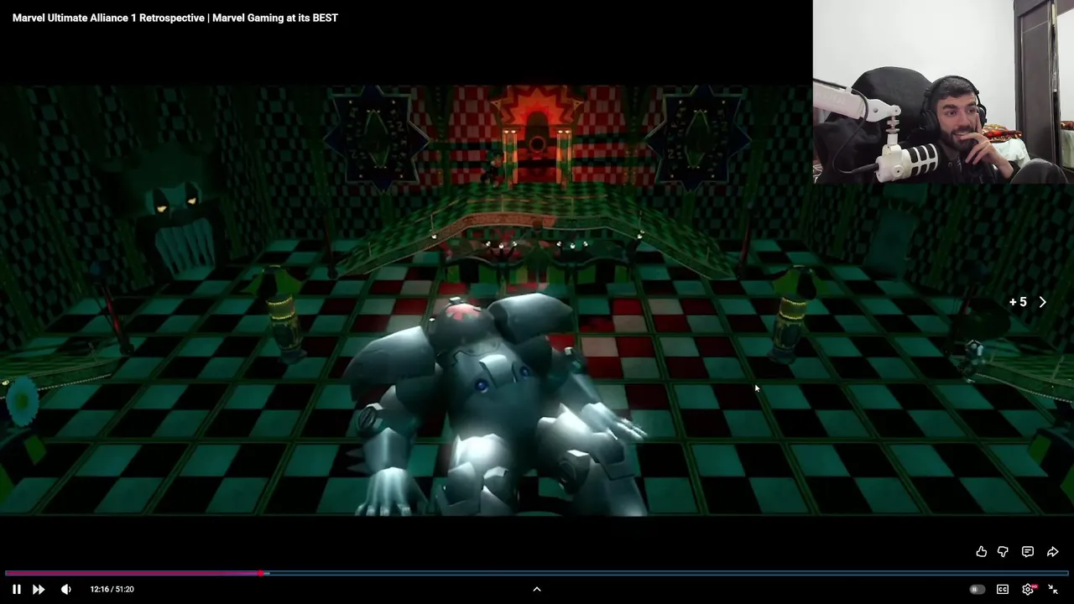Click the playhead scrubber dot
The image size is (1074, 604).
pyautogui.click(x=263, y=573)
